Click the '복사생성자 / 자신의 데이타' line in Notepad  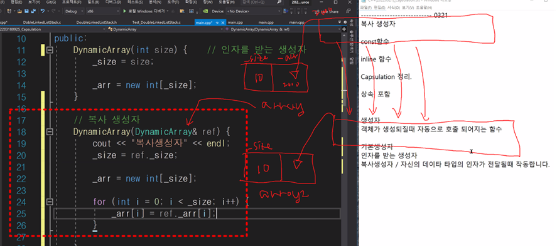point(456,164)
